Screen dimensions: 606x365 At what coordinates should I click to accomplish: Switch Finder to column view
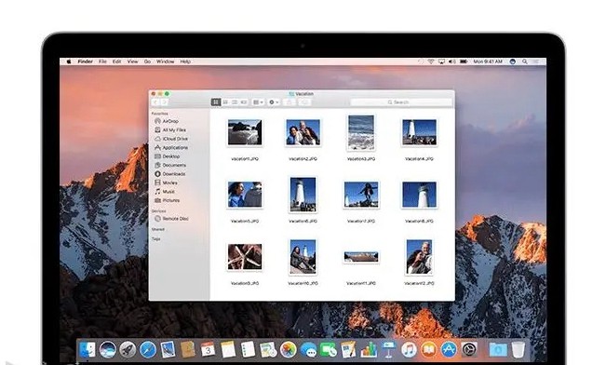click(235, 102)
